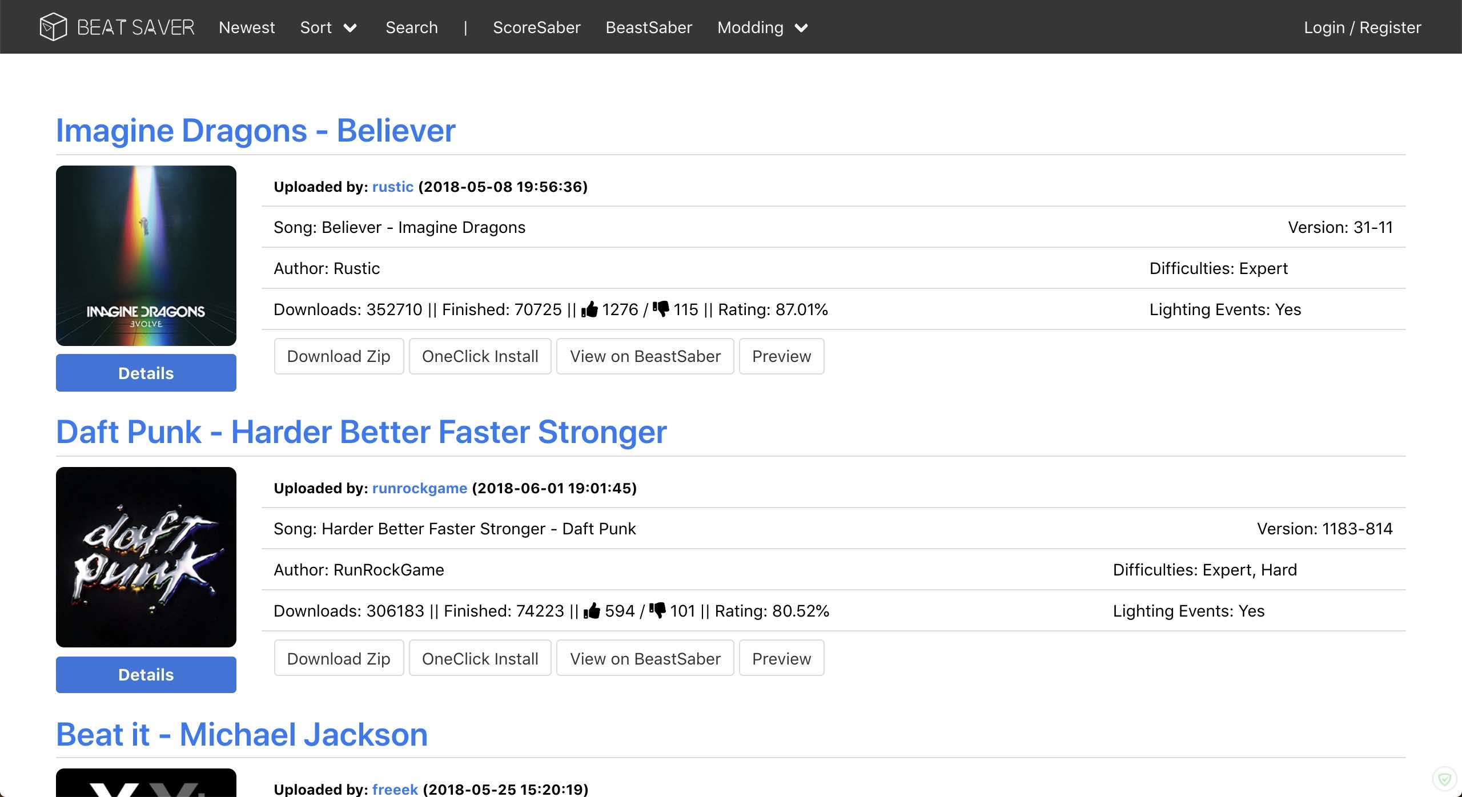This screenshot has width=1462, height=797.
Task: Click 'Song: Believer - Imagine Dragons' text
Action: tap(399, 227)
